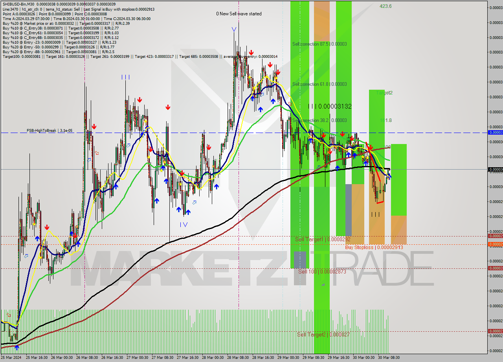Click the "25 Mar 16:30" time axis label
The image size is (503, 362).
point(37,358)
